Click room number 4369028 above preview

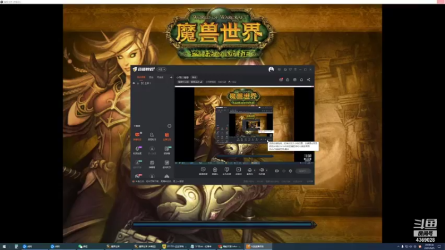click(x=222, y=82)
